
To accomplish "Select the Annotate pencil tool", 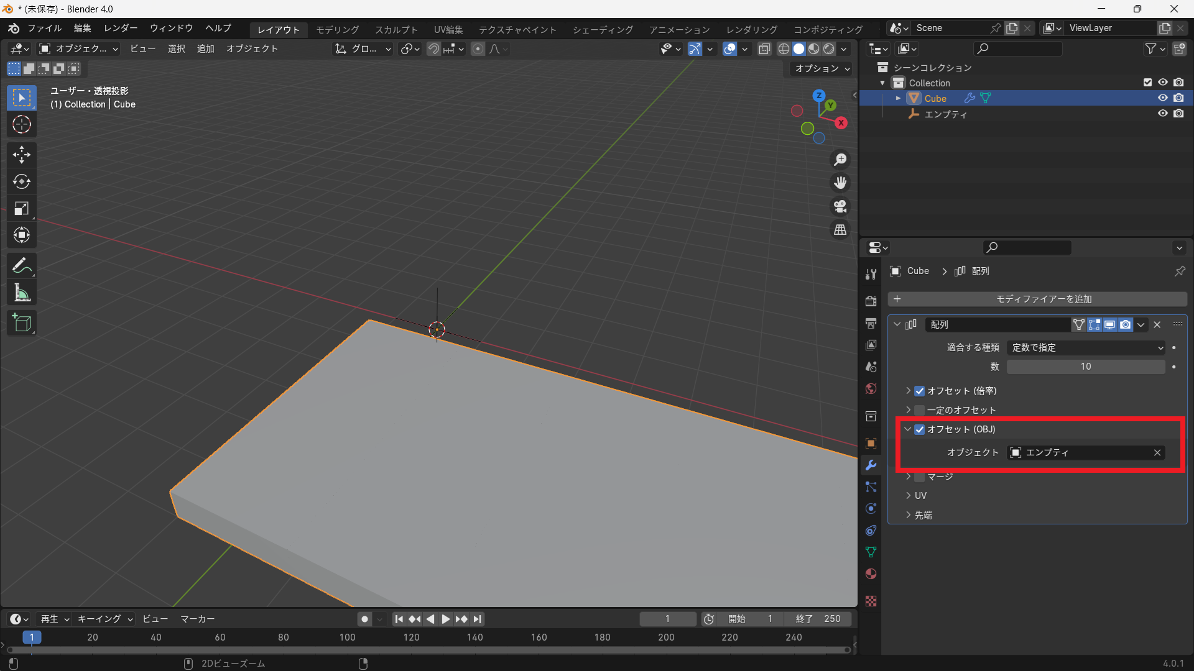I will (22, 266).
